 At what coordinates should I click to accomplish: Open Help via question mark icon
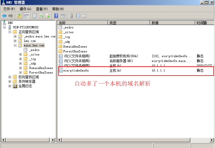56,16
